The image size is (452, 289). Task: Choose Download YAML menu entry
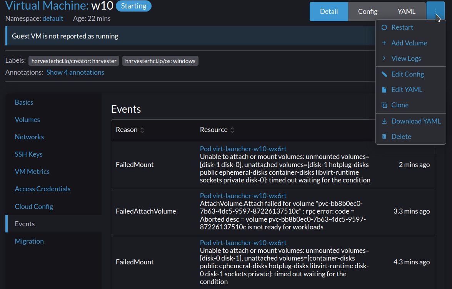point(411,121)
